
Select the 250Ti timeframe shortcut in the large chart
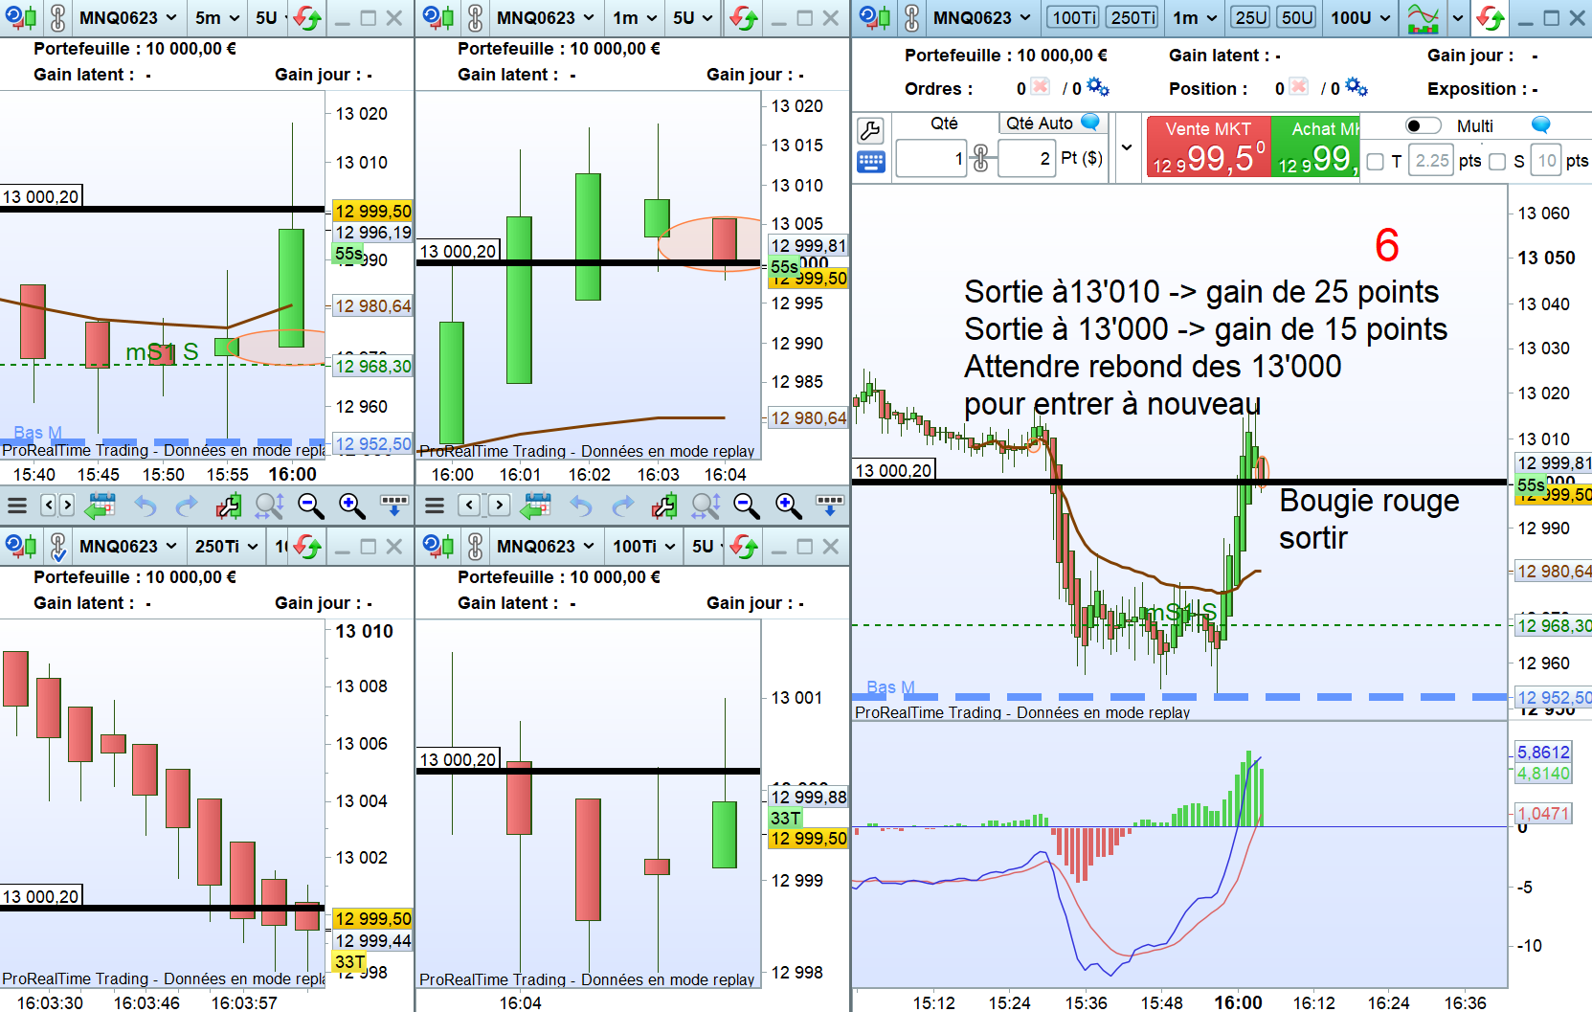1133,17
